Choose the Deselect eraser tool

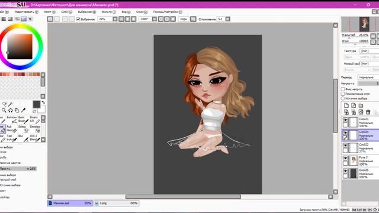click(34, 129)
